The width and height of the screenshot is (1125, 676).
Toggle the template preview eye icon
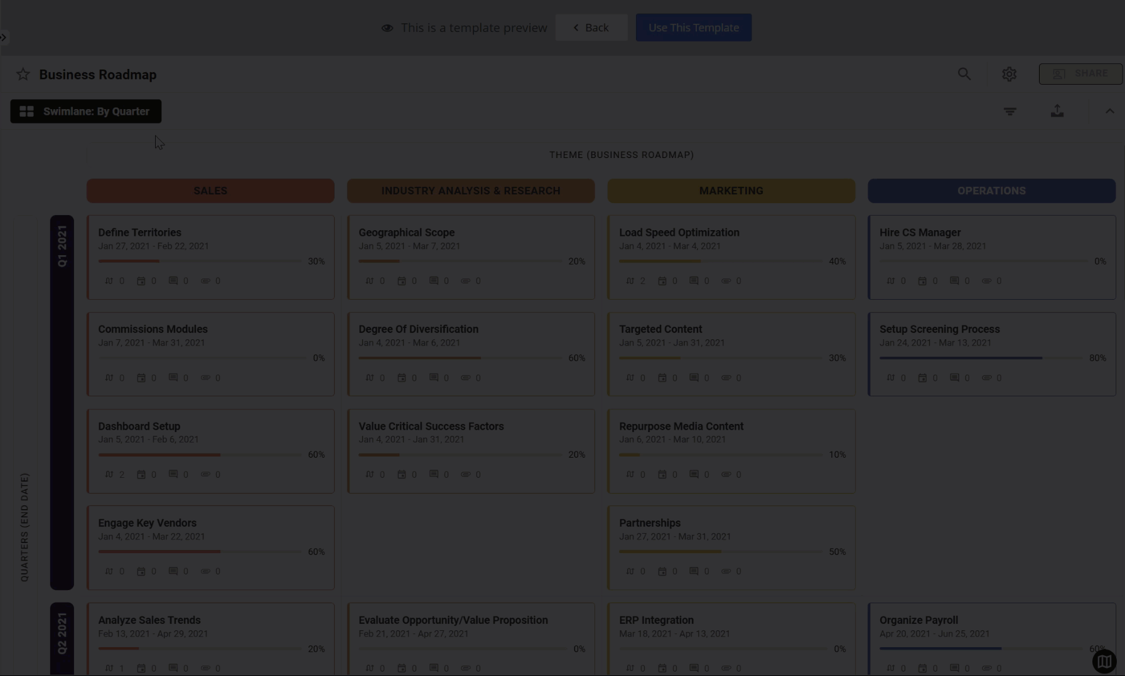click(x=387, y=28)
